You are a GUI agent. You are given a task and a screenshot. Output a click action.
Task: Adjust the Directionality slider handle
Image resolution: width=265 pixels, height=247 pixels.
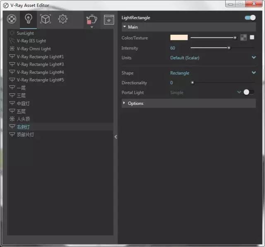click(192, 82)
